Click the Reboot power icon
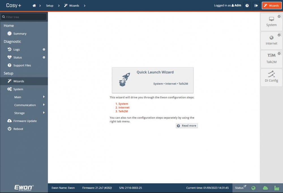Viewport: 283px width, 193px height. click(x=9, y=129)
